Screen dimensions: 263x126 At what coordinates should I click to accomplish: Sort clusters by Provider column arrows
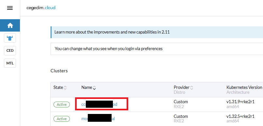[192, 88]
